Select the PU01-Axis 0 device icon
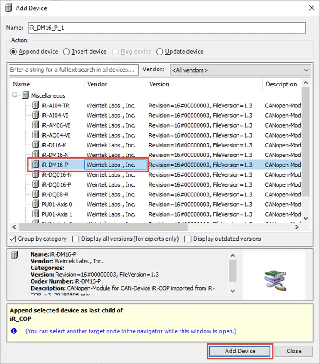The image size is (320, 364). 36,204
